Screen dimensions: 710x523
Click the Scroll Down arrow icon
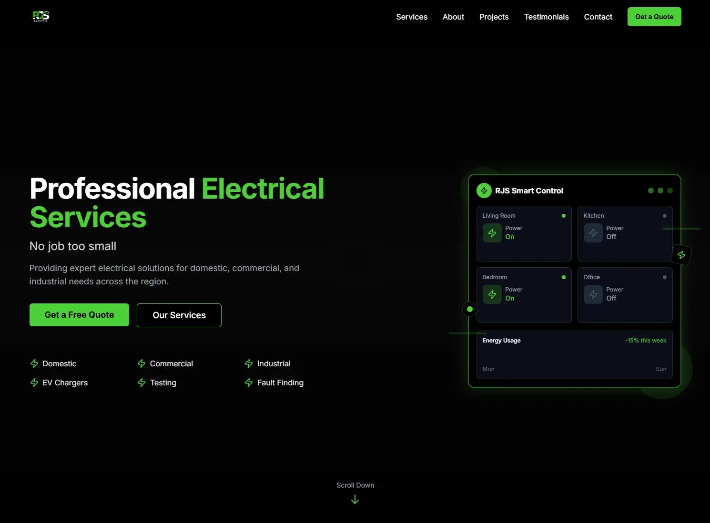coord(355,499)
